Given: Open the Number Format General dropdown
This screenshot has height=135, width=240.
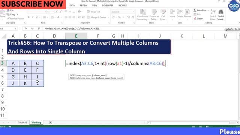Looking at the screenshot, I should pos(133,12).
